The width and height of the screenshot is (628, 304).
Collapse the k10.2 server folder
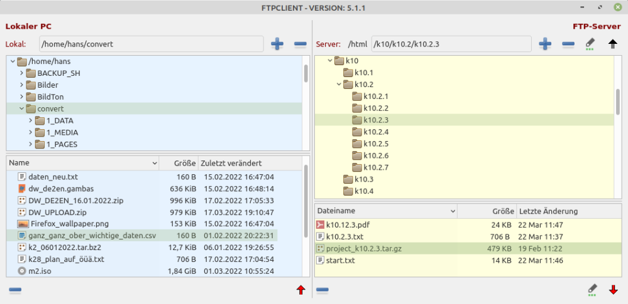(339, 85)
